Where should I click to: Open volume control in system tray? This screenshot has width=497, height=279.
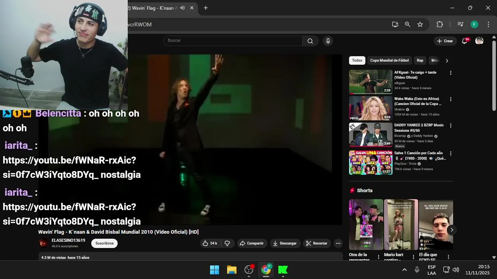456,270
